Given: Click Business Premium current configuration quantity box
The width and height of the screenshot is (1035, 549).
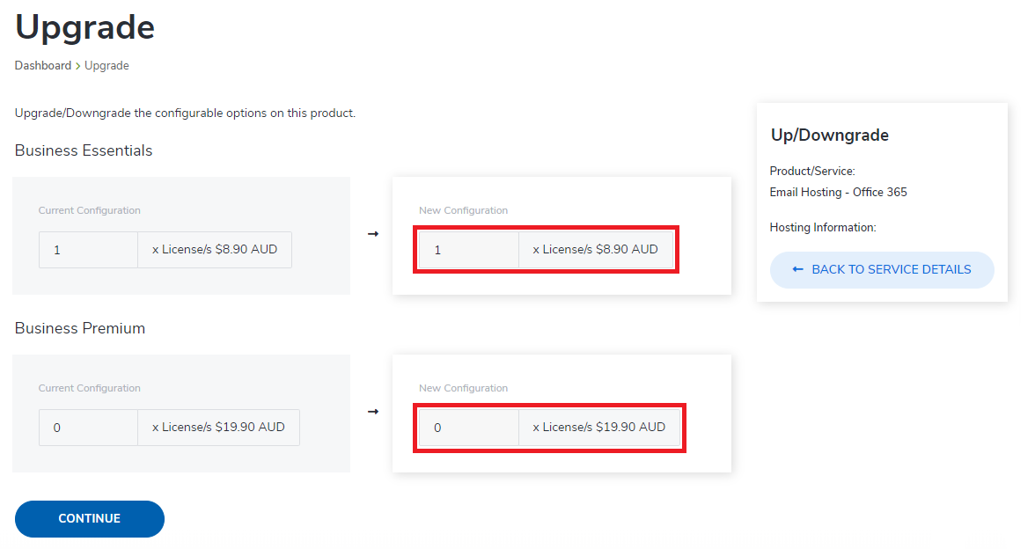Looking at the screenshot, I should 88,428.
